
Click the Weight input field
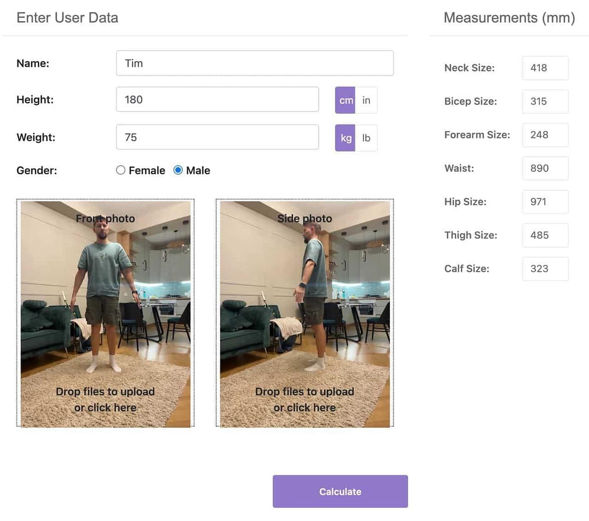[x=217, y=137]
